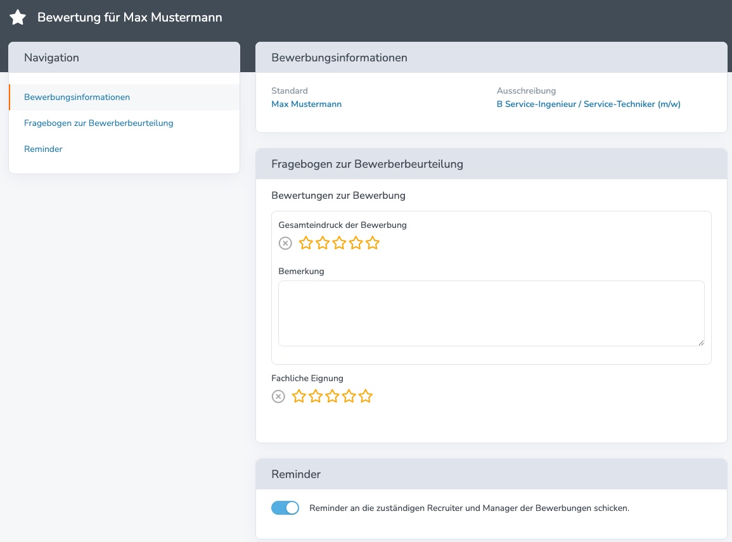Click the Reminder section header
Viewport: 732px width, 542px height.
pos(296,474)
